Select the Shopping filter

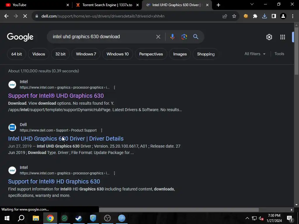pyautogui.click(x=206, y=54)
